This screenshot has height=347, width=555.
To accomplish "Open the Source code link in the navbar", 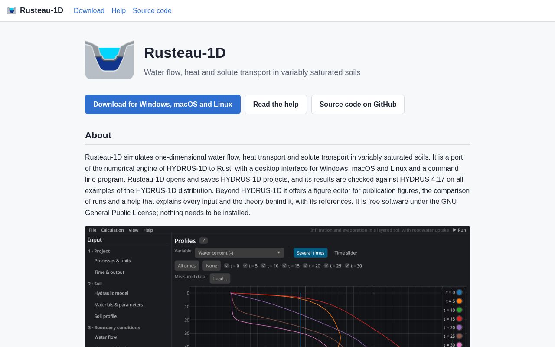I will (152, 10).
